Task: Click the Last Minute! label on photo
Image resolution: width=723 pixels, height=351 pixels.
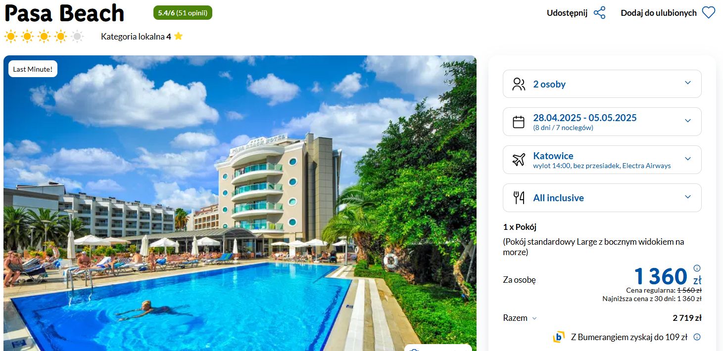Action: pos(33,69)
